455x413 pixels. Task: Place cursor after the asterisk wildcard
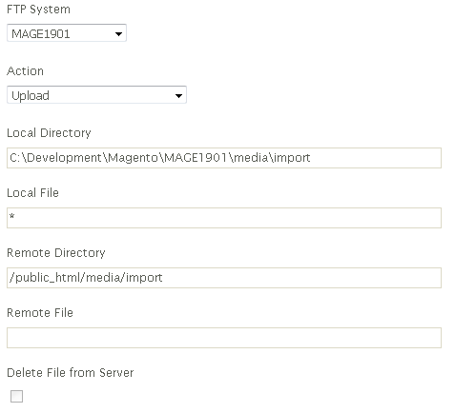tap(15, 217)
